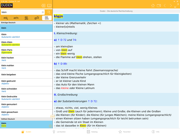Viewport: 180px width, 135px height.
Task: Select the entry klein in Einträge Deutsch
Action: click(26, 28)
